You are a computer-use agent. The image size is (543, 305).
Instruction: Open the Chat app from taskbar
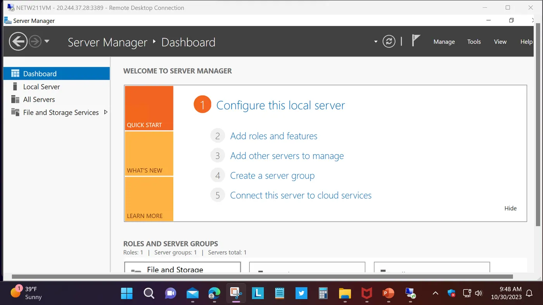tap(170, 293)
